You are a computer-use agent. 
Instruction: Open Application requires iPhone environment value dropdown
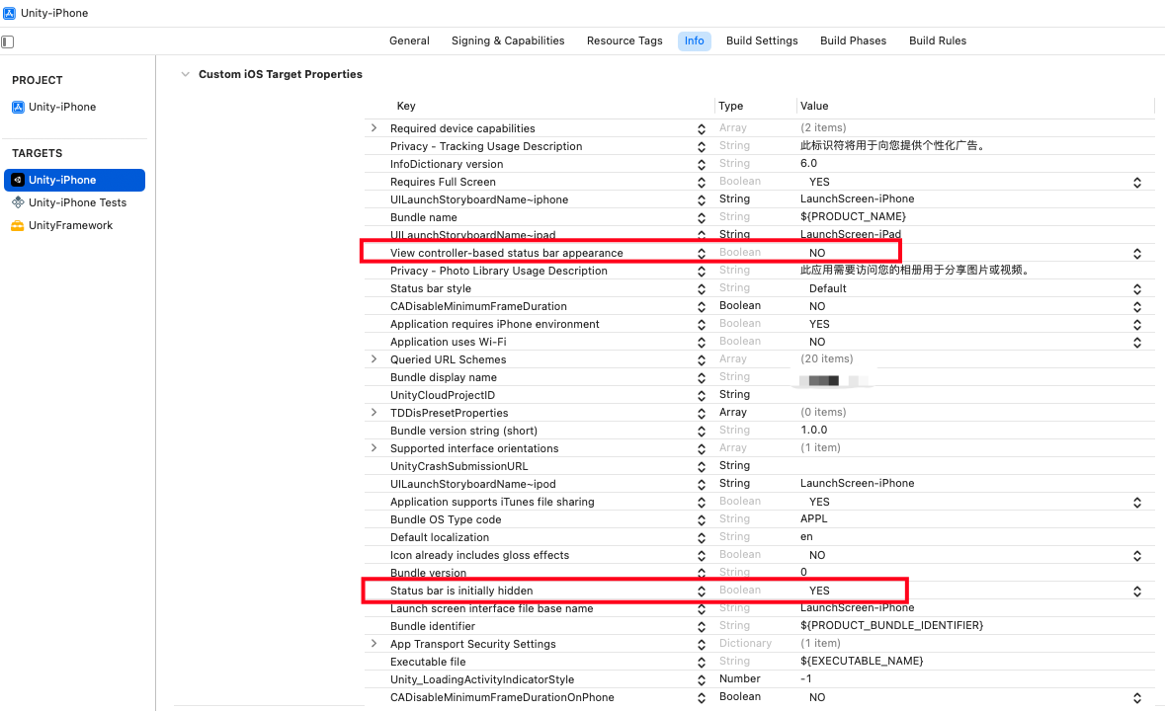(x=1136, y=325)
